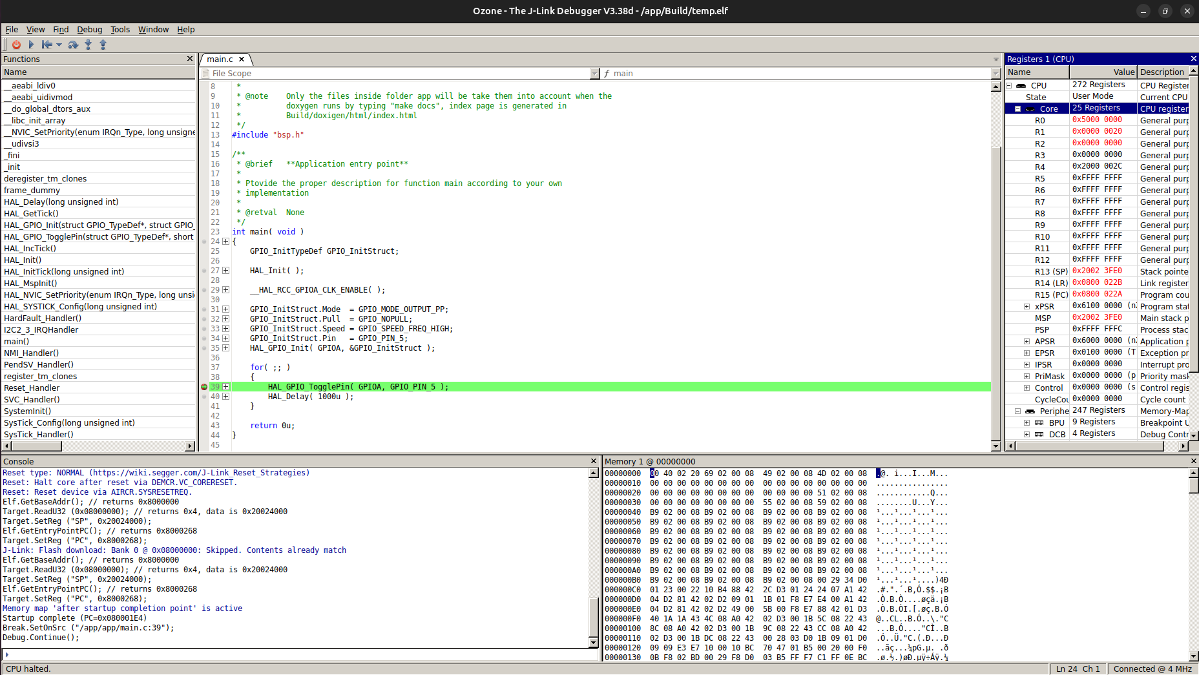
Task: Select the main.c editor tab
Action: pyautogui.click(x=220, y=59)
